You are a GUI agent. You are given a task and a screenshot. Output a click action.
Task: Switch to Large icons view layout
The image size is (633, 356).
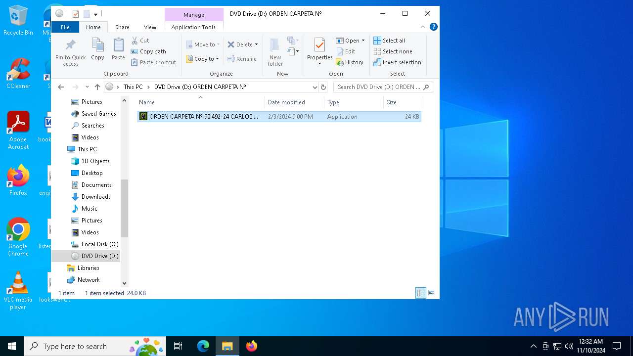point(432,293)
